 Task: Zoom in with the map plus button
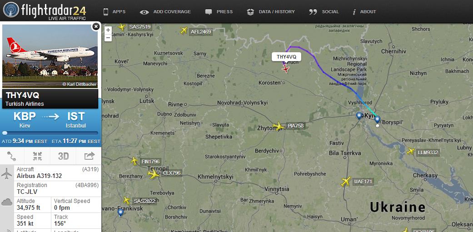108,30
